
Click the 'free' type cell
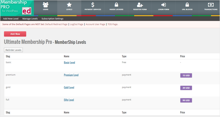pos(124,62)
